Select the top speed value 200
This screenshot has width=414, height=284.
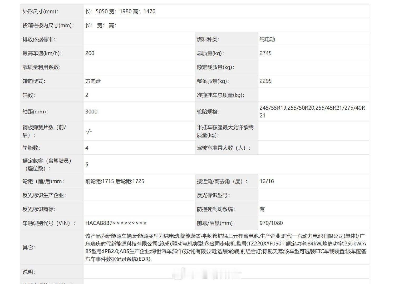(90, 53)
